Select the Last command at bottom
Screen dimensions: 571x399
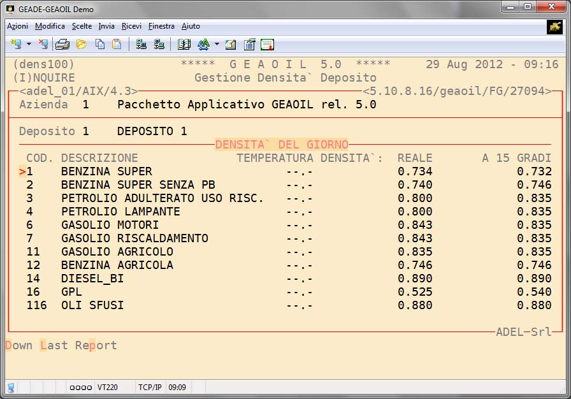coord(54,345)
